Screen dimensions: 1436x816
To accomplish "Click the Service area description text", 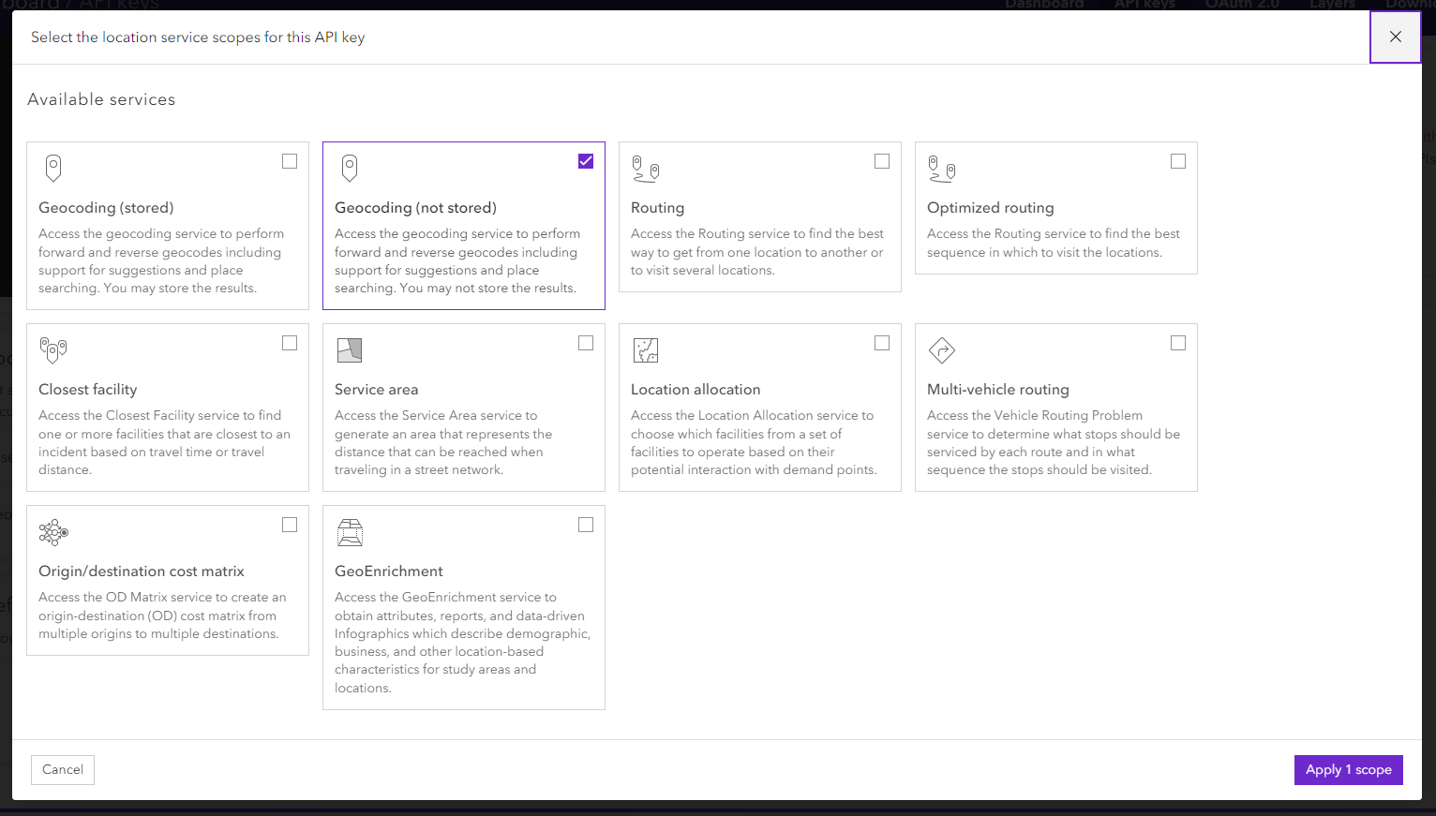I will pos(443,442).
